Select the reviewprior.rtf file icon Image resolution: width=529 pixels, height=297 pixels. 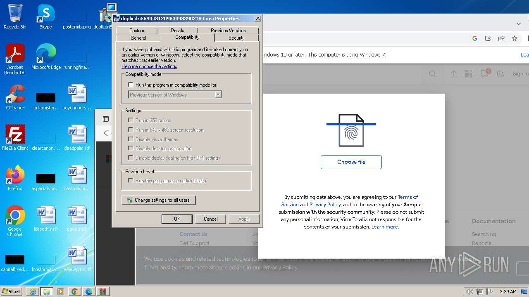click(x=77, y=259)
